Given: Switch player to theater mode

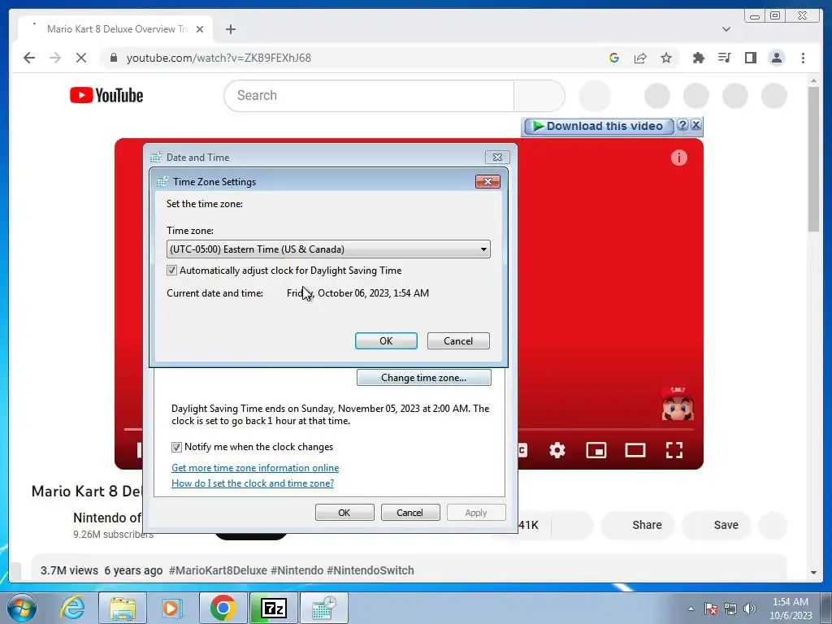Looking at the screenshot, I should point(635,450).
